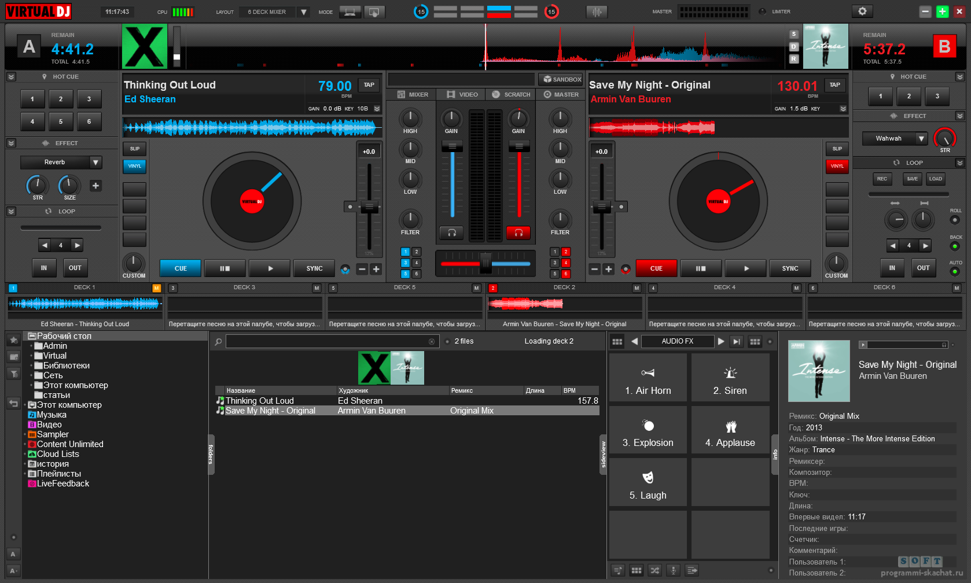Click TAP button on deck A
Screen dimensions: 971x583
pos(369,85)
